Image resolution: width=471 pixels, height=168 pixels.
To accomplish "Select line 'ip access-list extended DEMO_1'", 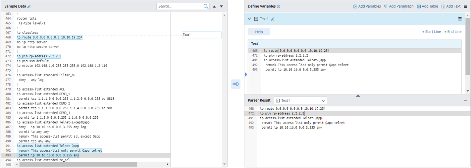I will click(x=43, y=94).
